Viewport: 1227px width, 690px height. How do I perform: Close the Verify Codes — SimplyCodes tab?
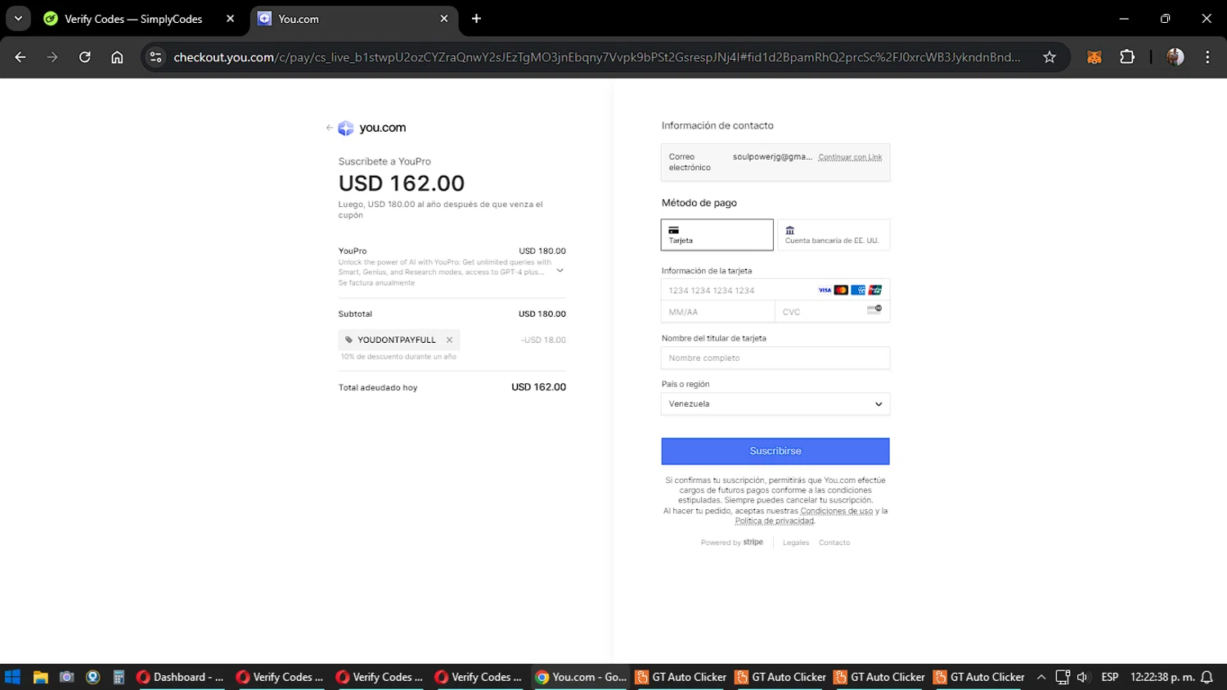click(230, 18)
